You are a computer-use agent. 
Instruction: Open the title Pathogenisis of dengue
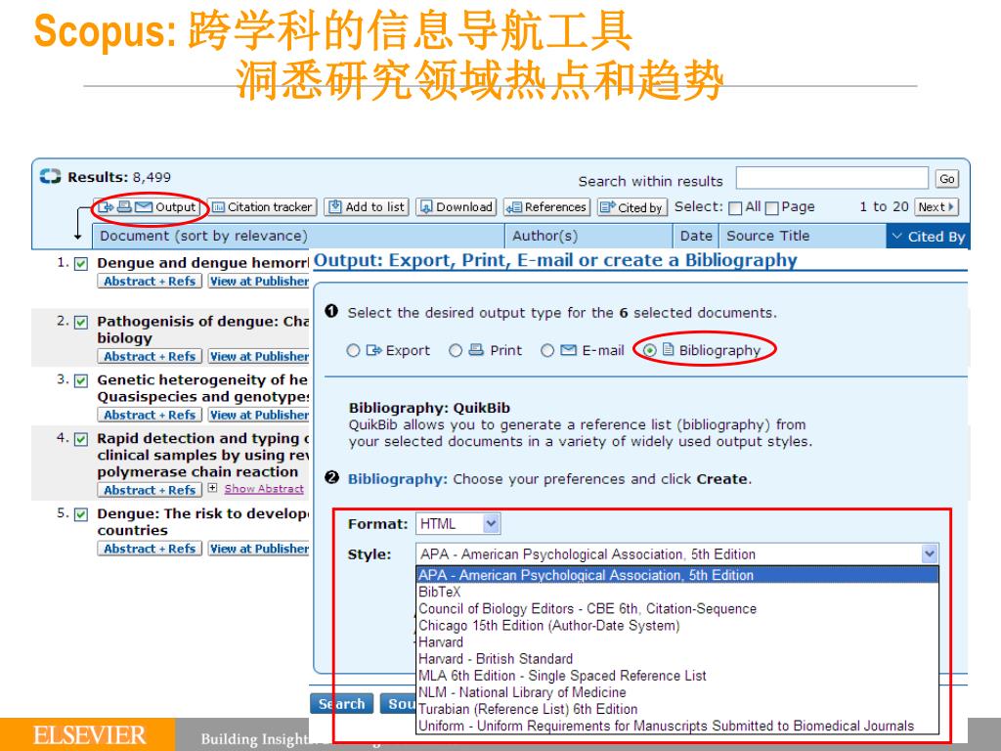tap(203, 330)
